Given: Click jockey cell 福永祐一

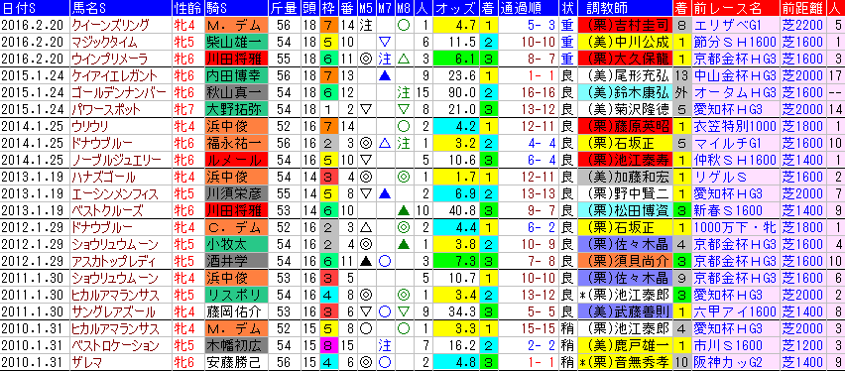Looking at the screenshot, I should click(x=236, y=143).
